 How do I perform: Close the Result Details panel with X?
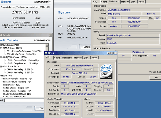click(50, 35)
